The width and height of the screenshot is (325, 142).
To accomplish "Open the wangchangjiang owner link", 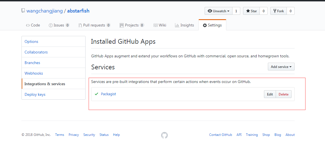I will [x=45, y=11].
